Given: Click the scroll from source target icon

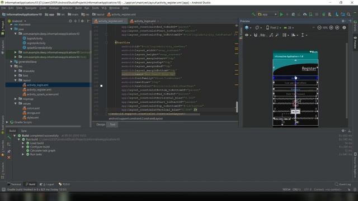Looking at the screenshot, I should [x=70, y=21].
